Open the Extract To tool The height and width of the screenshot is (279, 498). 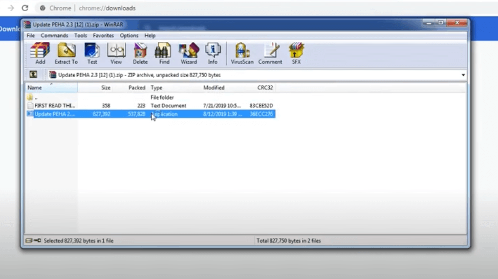(66, 53)
